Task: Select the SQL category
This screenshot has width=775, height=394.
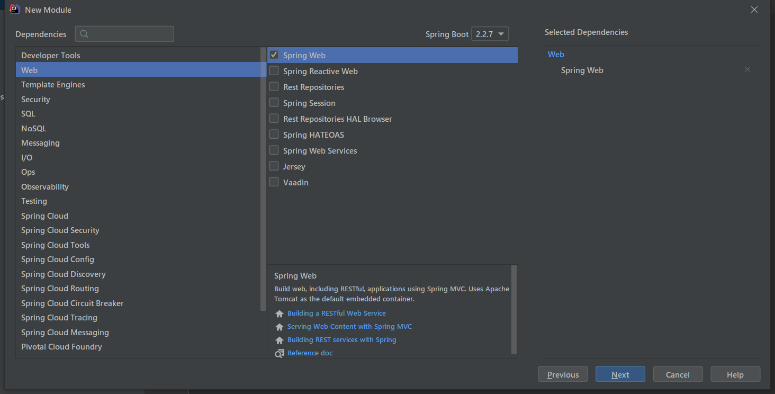Action: coord(138,113)
